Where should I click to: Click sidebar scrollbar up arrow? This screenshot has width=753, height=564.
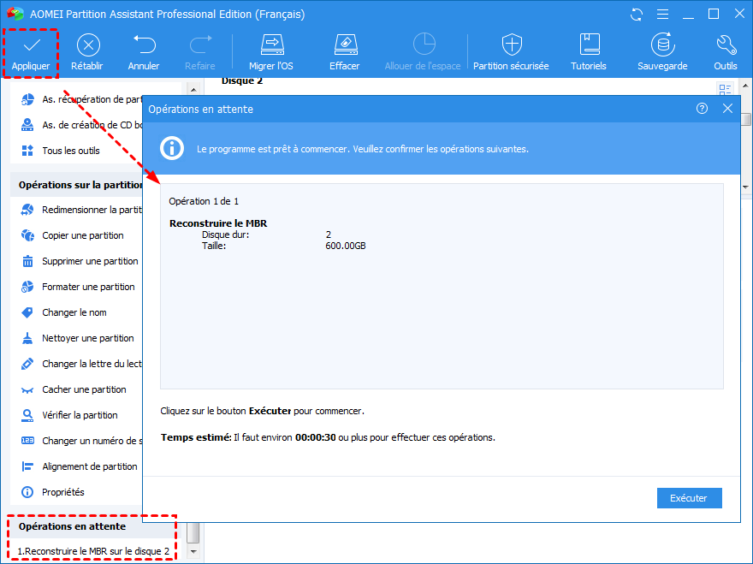193,89
